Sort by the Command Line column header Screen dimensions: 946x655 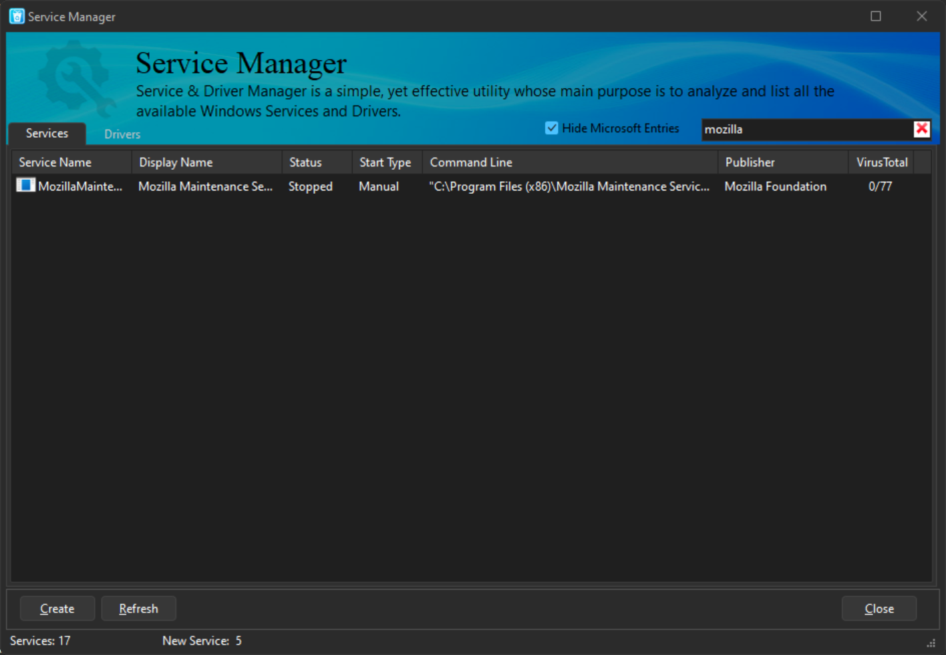click(571, 162)
